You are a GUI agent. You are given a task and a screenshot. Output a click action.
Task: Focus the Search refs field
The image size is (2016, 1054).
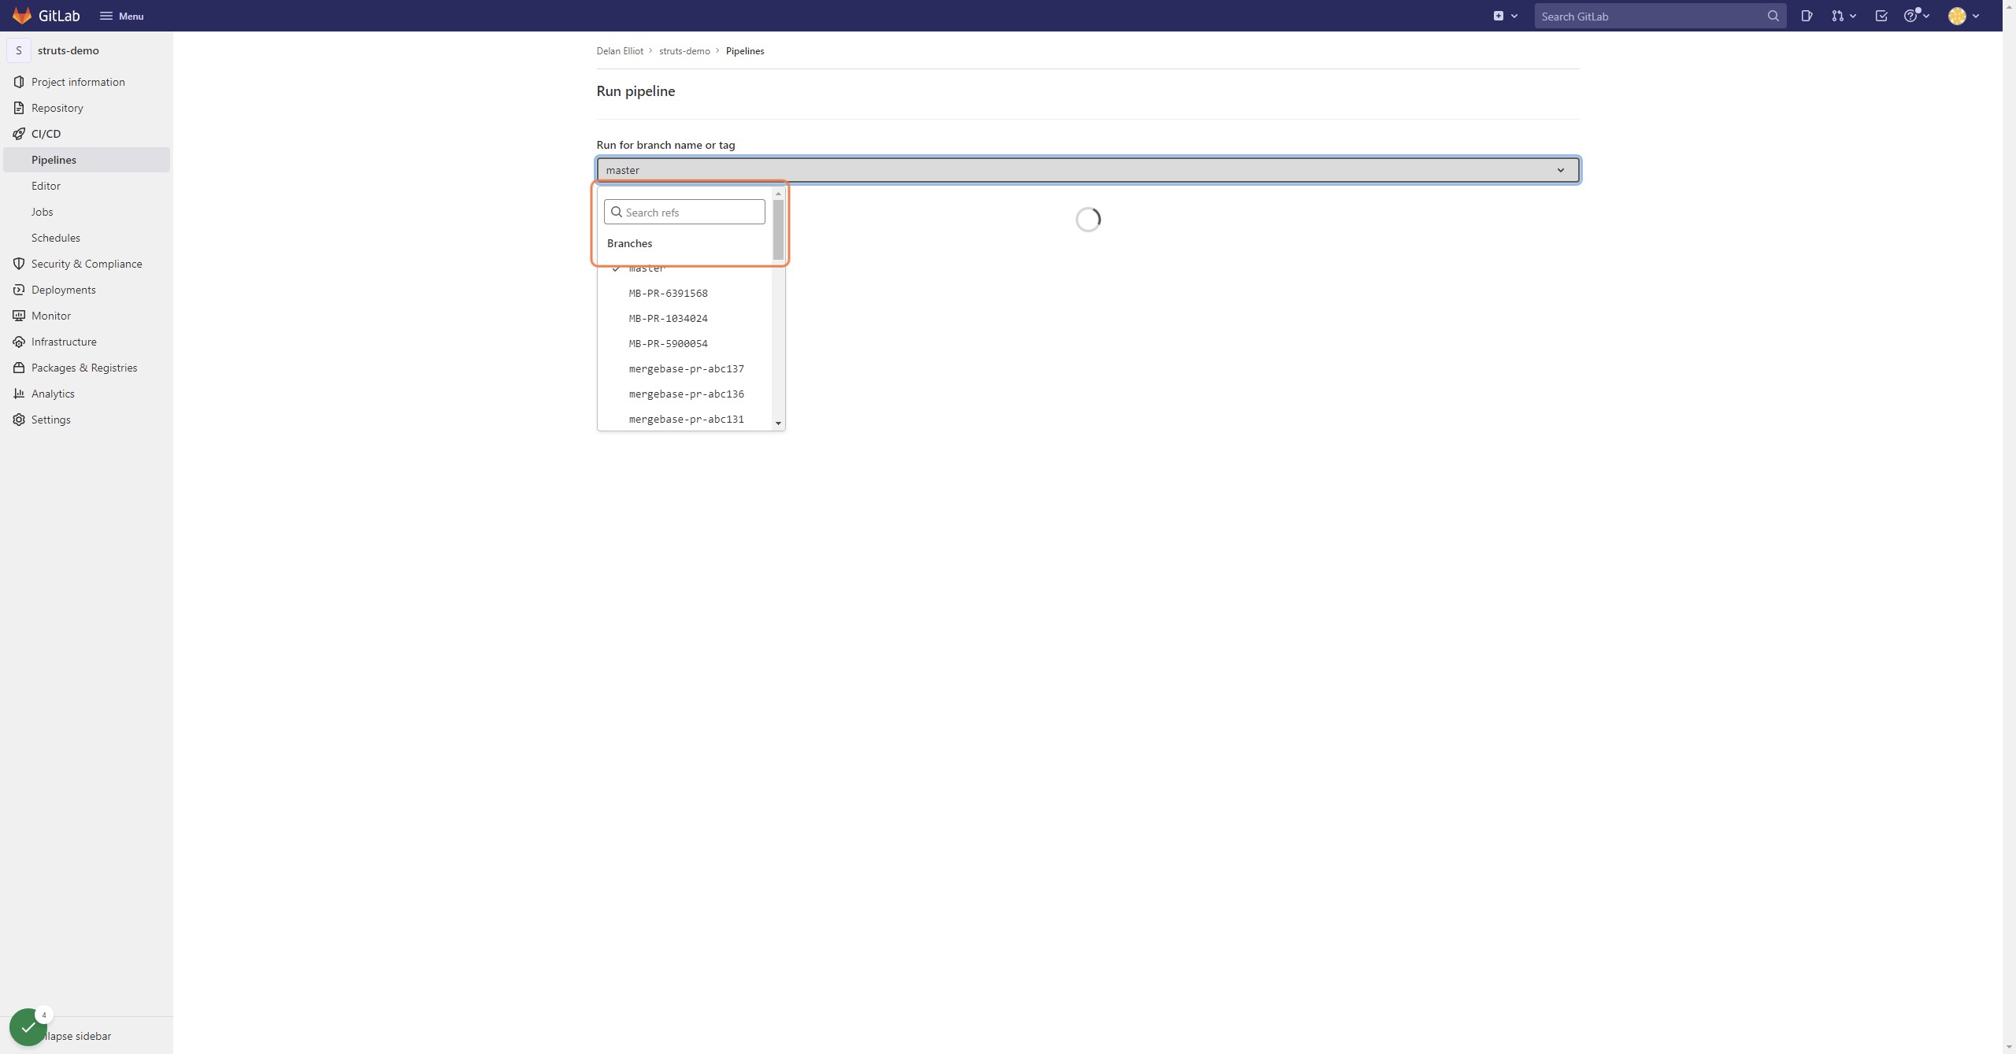point(684,212)
